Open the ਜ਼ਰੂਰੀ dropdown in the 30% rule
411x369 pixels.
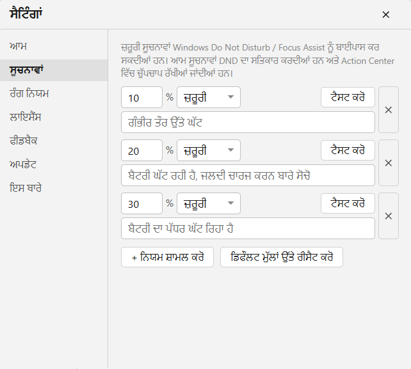click(x=209, y=203)
